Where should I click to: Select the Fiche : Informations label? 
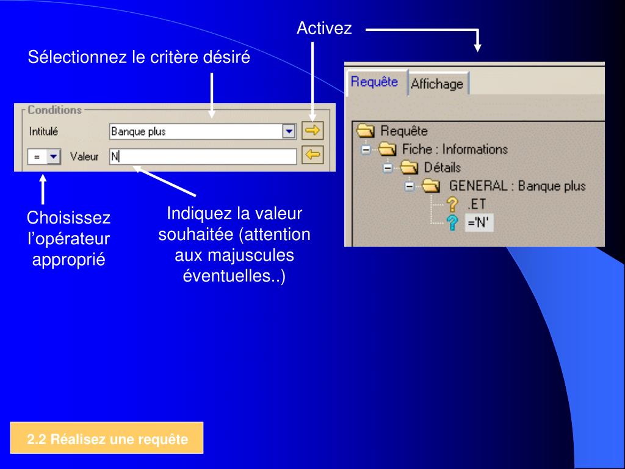pos(455,149)
